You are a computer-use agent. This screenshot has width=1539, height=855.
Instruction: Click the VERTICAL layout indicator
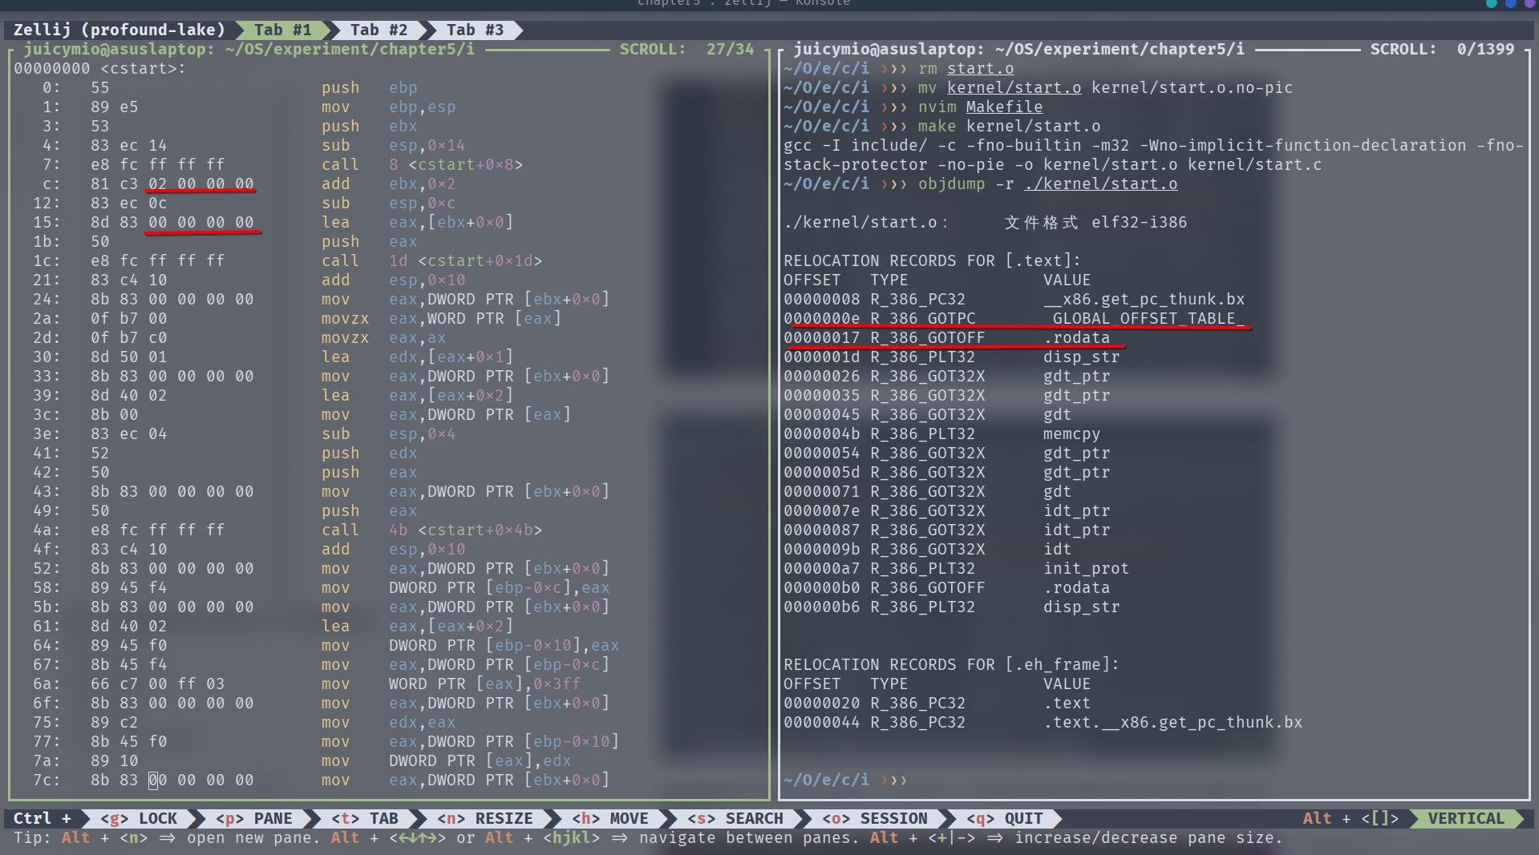(x=1465, y=818)
